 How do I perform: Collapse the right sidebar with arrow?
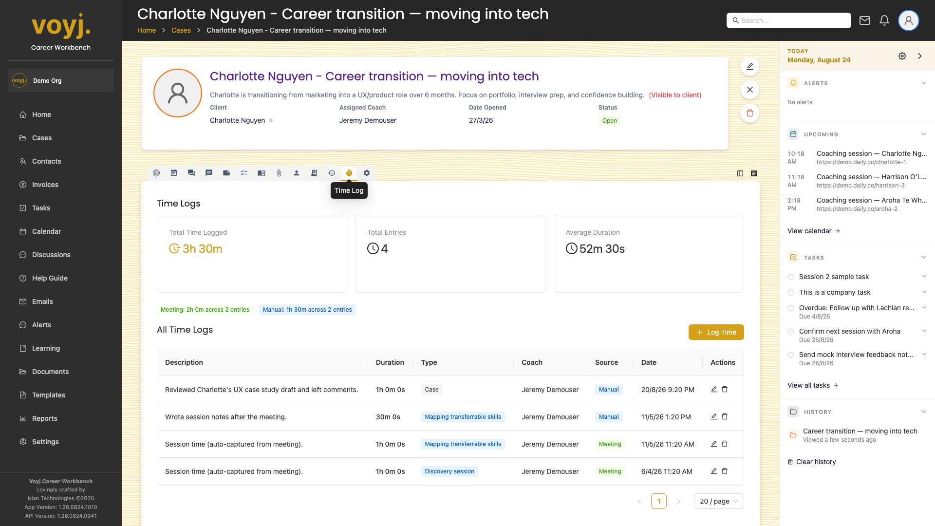(x=920, y=56)
